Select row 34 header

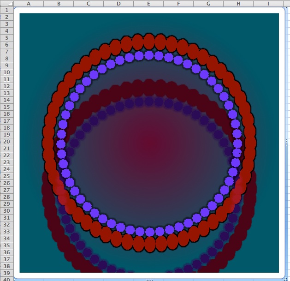[x=6, y=239]
